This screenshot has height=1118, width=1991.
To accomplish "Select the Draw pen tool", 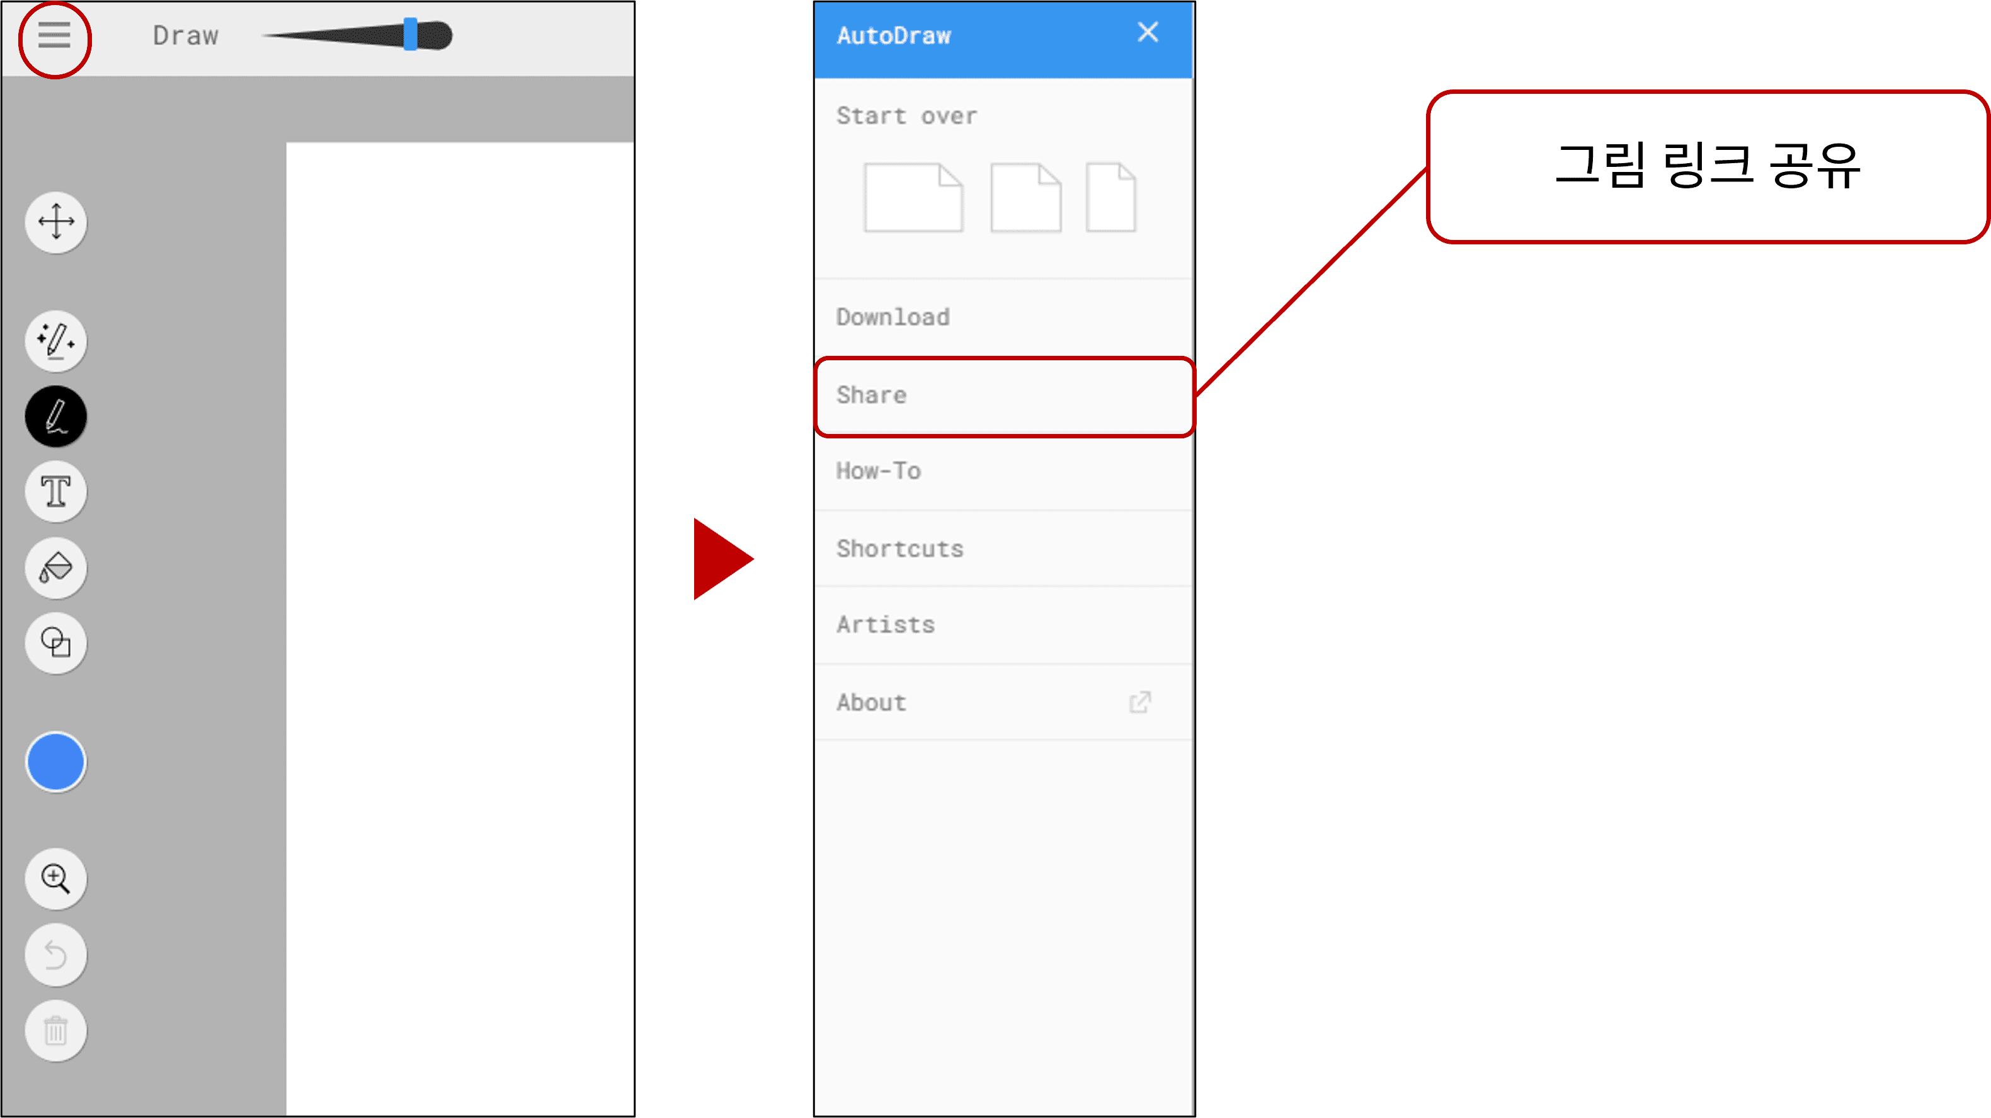I will 56,417.
